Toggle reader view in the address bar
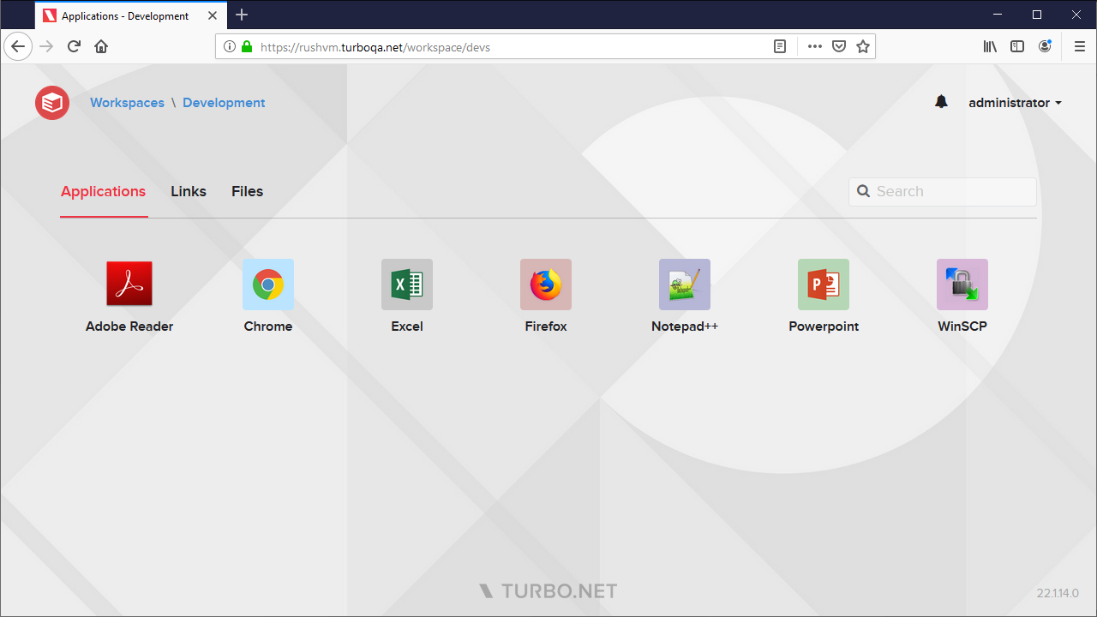 (x=779, y=46)
